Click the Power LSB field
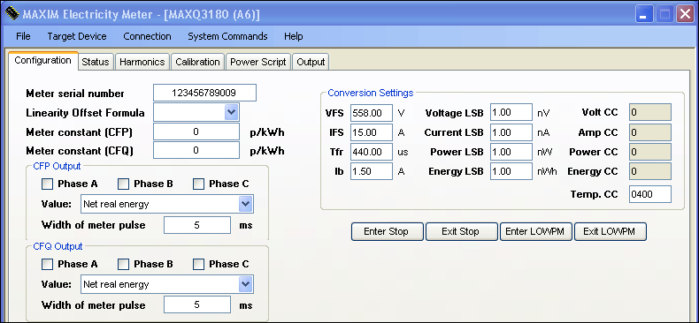Screen dimensions: 699x323 [511, 152]
